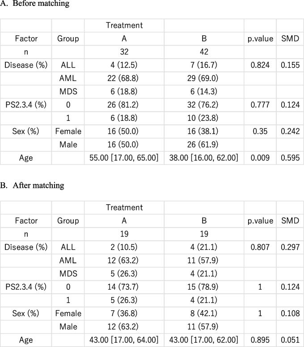Select the Age p.value 0.009 cell
The height and width of the screenshot is (347, 304).
260,158
